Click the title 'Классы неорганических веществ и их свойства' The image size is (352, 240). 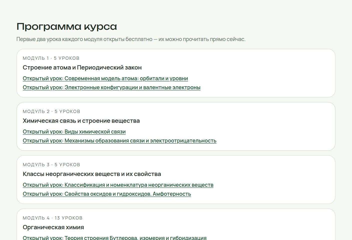coord(92,174)
